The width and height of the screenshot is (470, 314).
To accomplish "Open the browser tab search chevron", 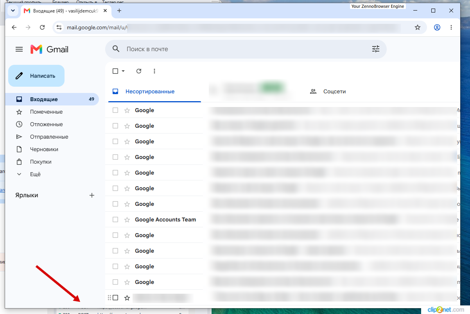I will 13,11.
